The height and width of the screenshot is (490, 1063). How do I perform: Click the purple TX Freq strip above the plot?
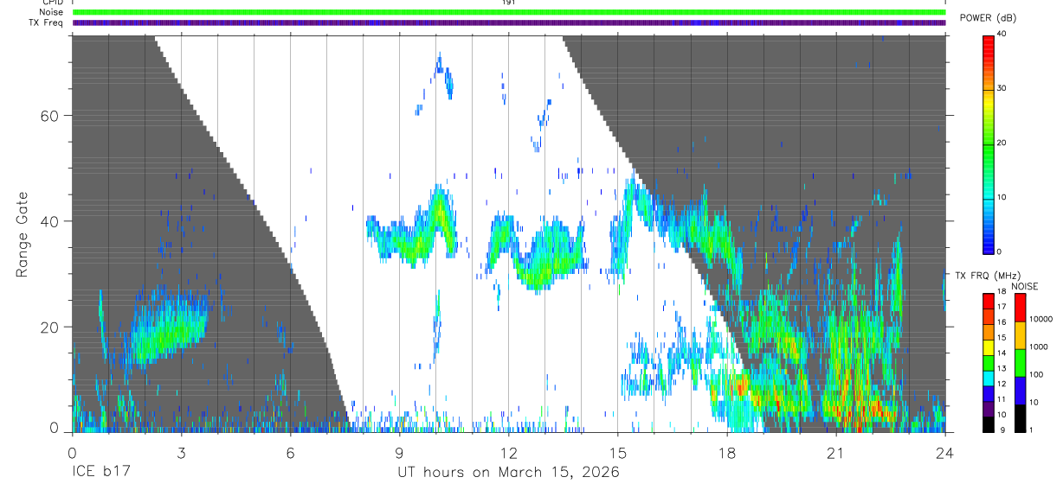(x=509, y=22)
